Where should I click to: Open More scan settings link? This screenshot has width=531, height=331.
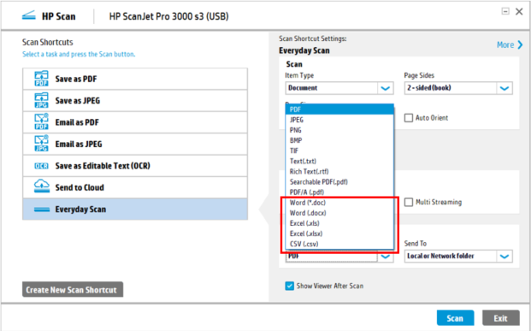point(510,44)
